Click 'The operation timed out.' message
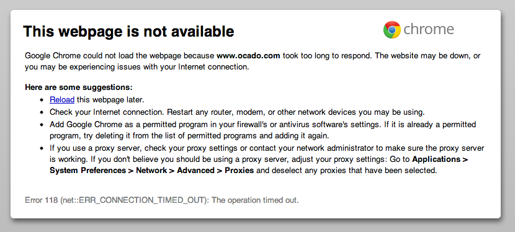Screen dimensions: 515x232 pos(255,200)
